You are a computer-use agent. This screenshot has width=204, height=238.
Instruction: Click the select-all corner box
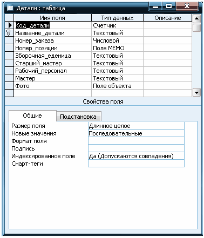[x=9, y=18]
